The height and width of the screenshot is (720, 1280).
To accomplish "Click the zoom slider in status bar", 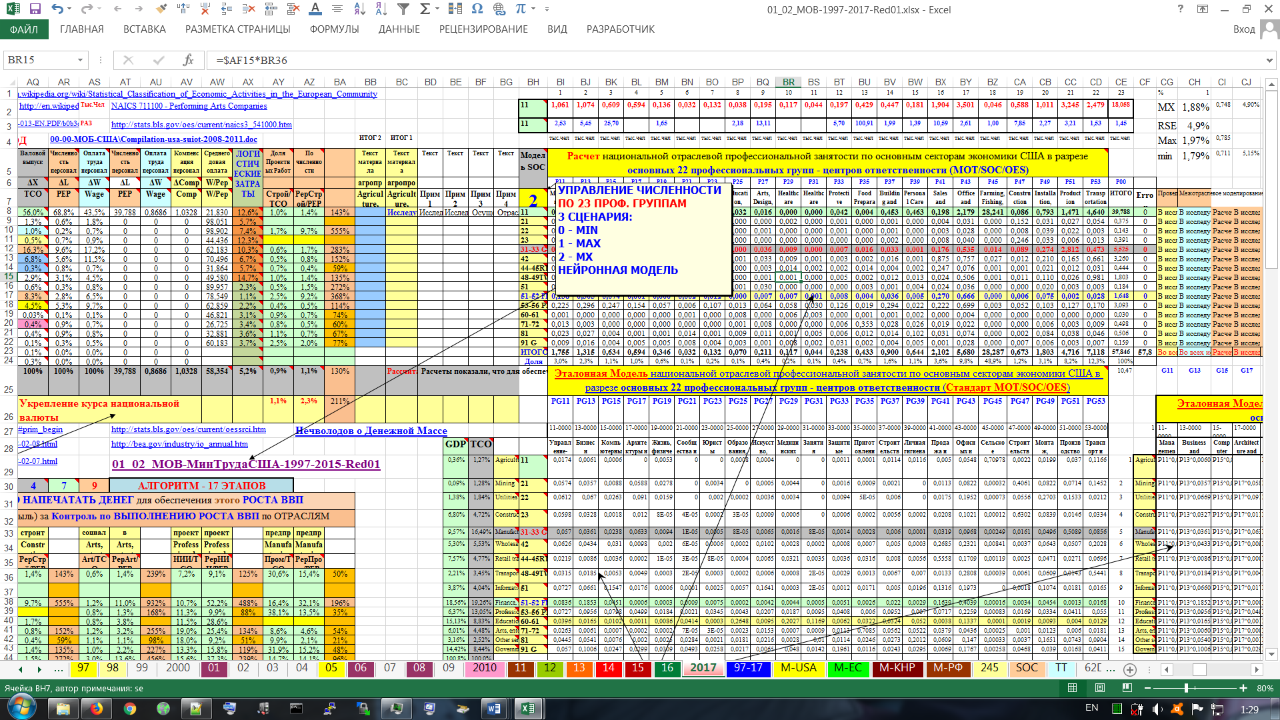I will tap(1186, 688).
